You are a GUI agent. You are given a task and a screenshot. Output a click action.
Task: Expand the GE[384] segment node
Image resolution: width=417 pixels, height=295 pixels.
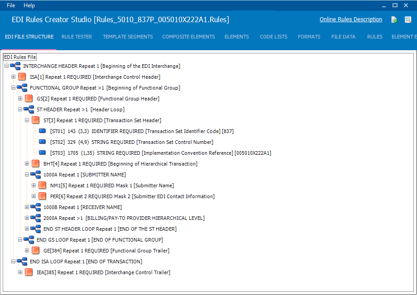click(27, 250)
